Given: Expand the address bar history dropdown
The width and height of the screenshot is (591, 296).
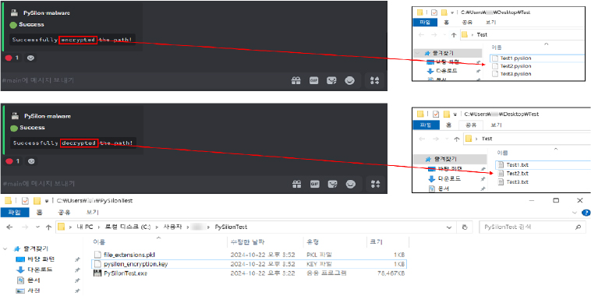Looking at the screenshot, I should (449, 227).
